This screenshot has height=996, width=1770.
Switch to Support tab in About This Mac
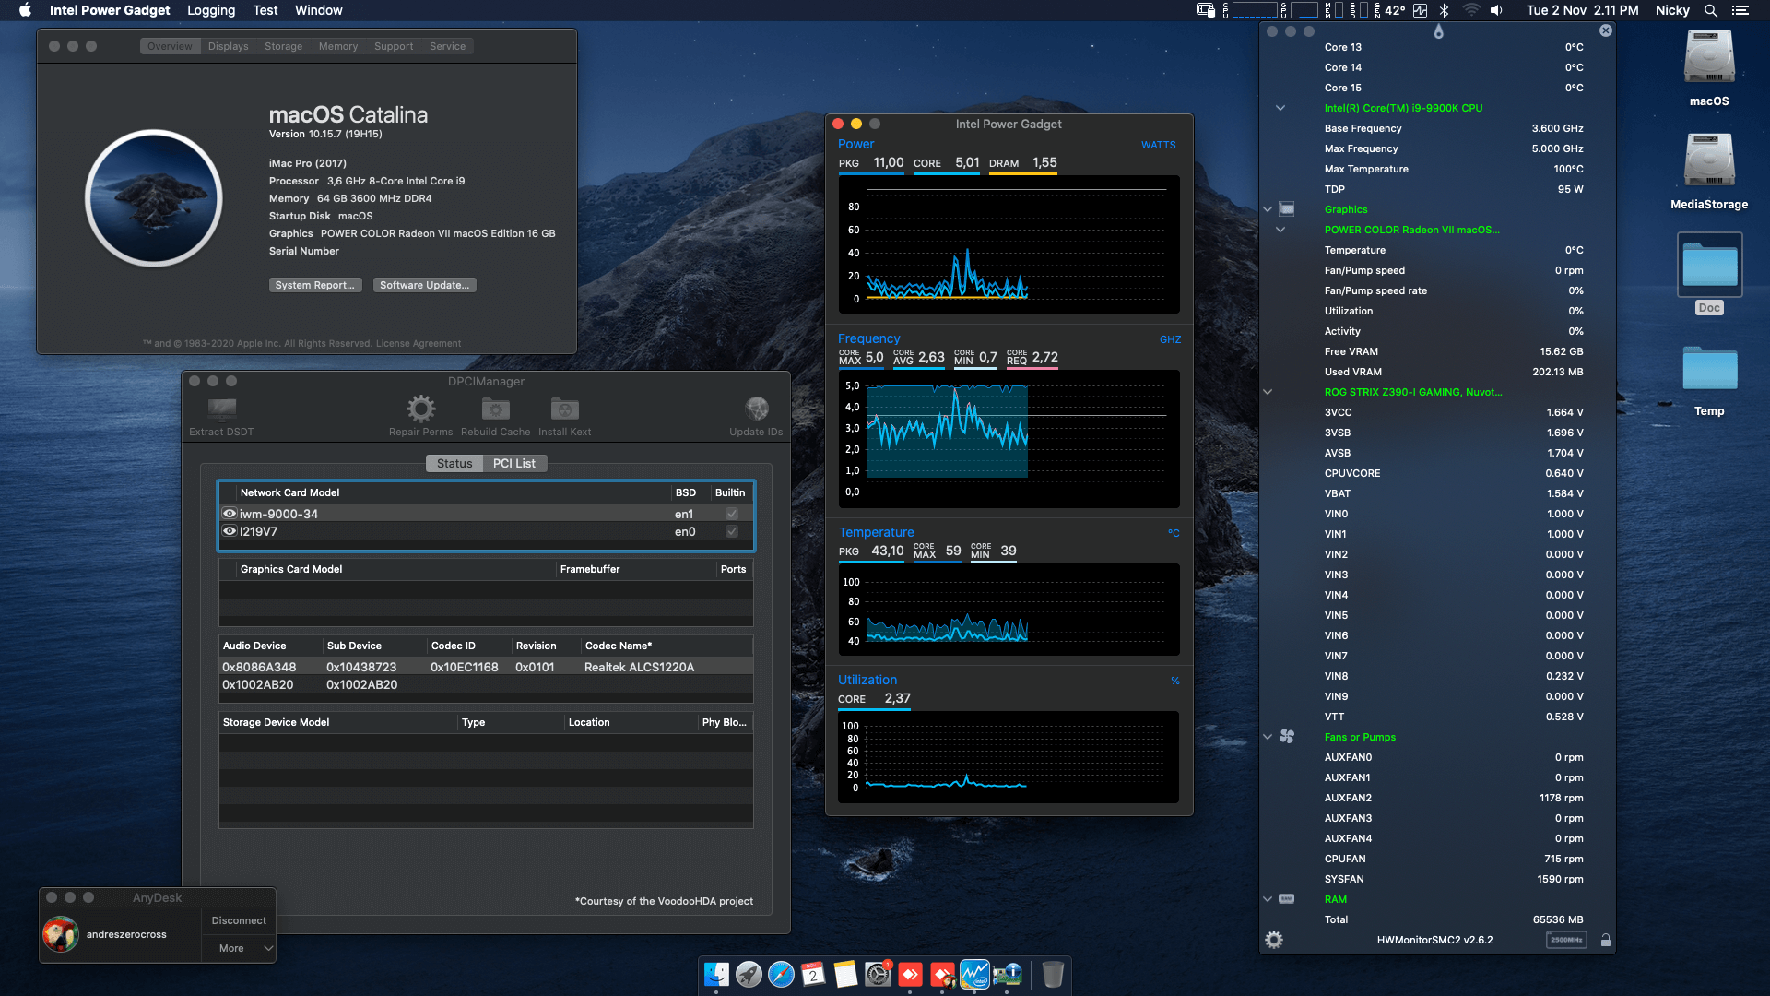[394, 46]
